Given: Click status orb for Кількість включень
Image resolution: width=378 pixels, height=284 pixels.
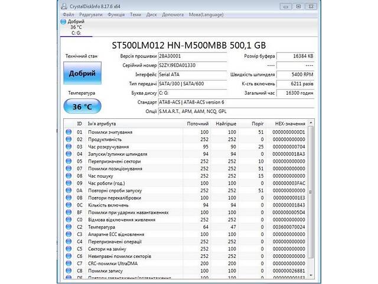Looking at the screenshot, I should [69, 205].
